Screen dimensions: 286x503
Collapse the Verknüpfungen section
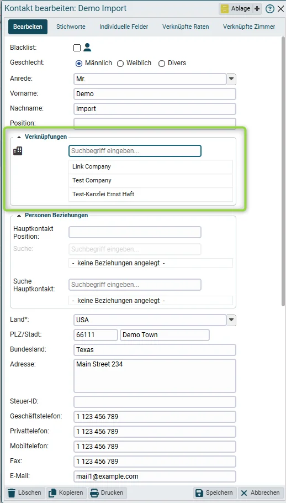click(x=19, y=137)
